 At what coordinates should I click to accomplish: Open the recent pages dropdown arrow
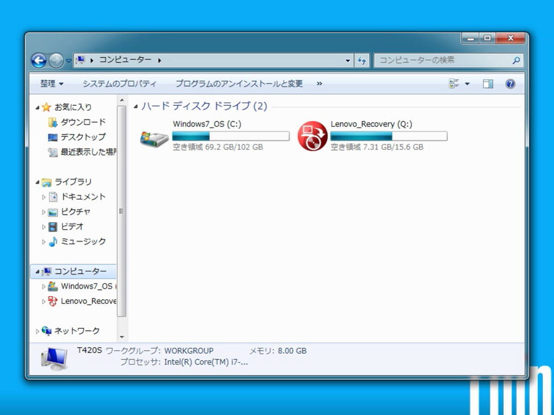click(68, 60)
